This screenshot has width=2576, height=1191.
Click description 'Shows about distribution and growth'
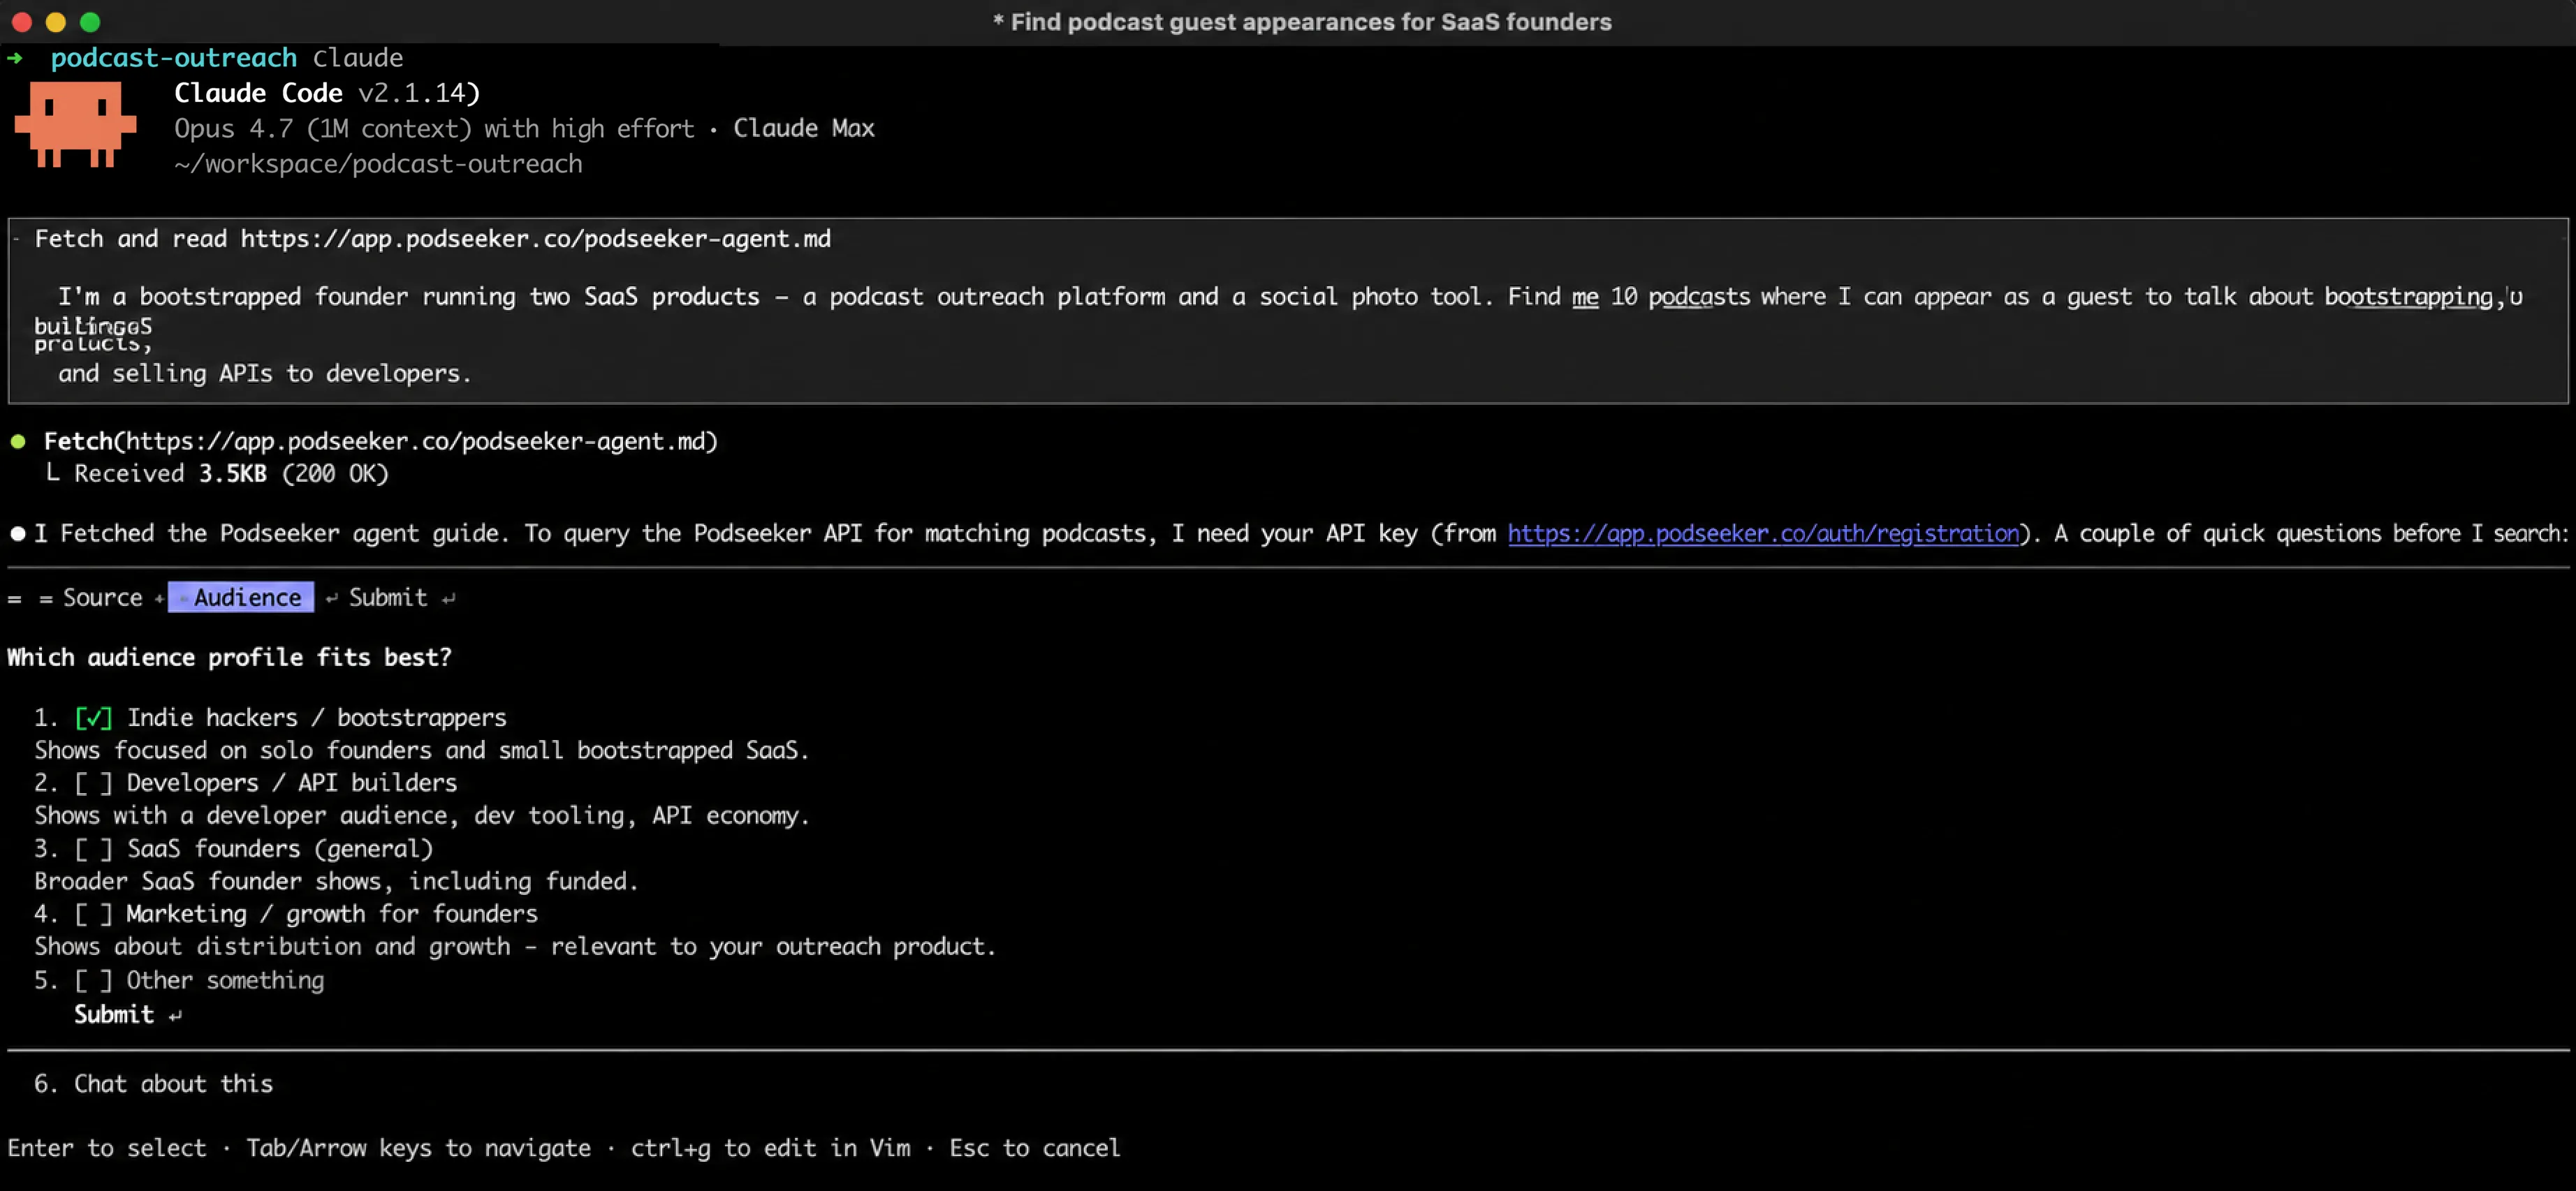(515, 946)
